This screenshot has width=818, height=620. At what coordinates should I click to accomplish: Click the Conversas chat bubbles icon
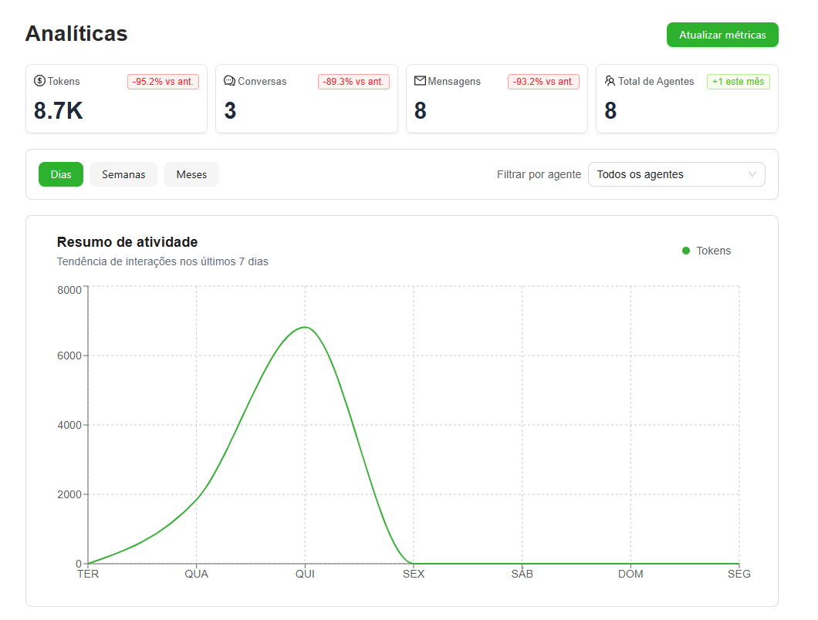[x=229, y=81]
